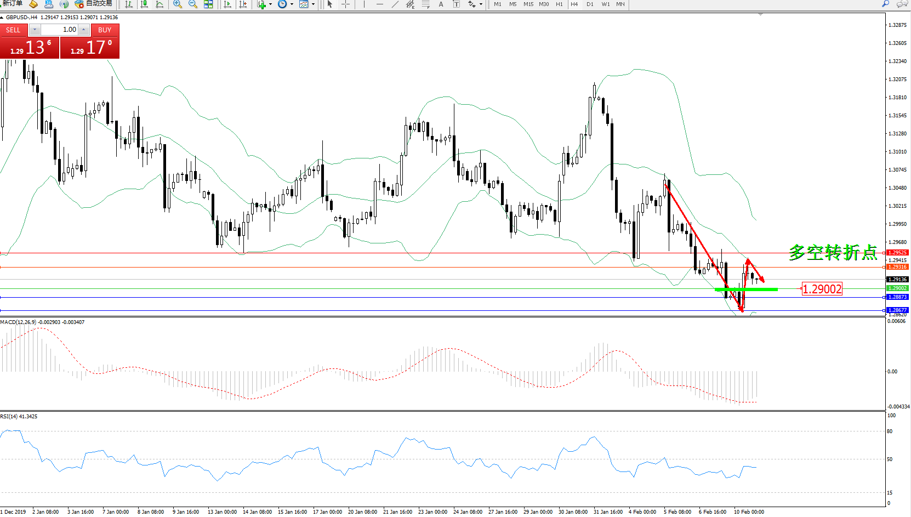
Task: Click the search magnifier in top-right
Action: tap(885, 4)
